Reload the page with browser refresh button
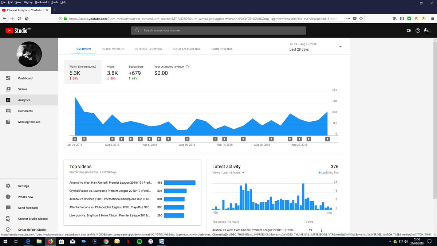 tap(20, 18)
